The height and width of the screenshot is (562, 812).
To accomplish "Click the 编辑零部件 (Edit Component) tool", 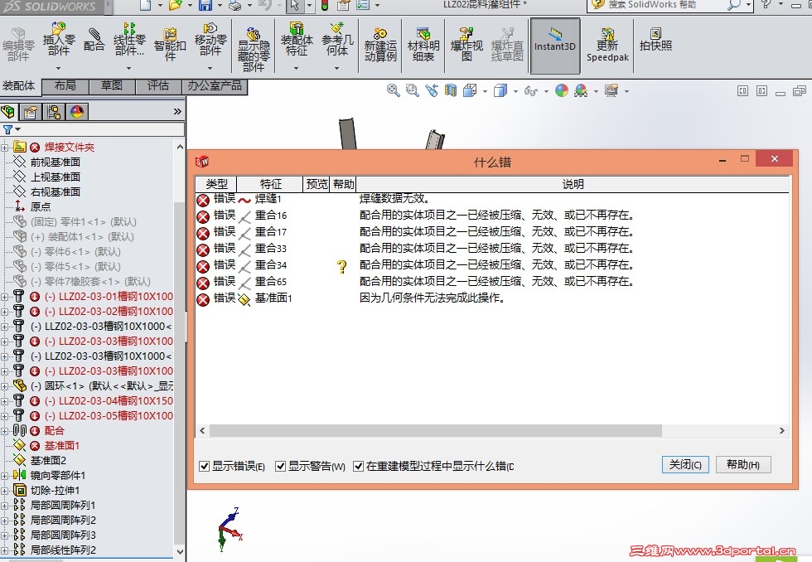I will click(18, 45).
